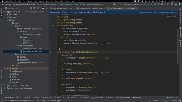Click Collapse All icon in Project panel
The height and width of the screenshot is (102, 182).
tap(38, 8)
